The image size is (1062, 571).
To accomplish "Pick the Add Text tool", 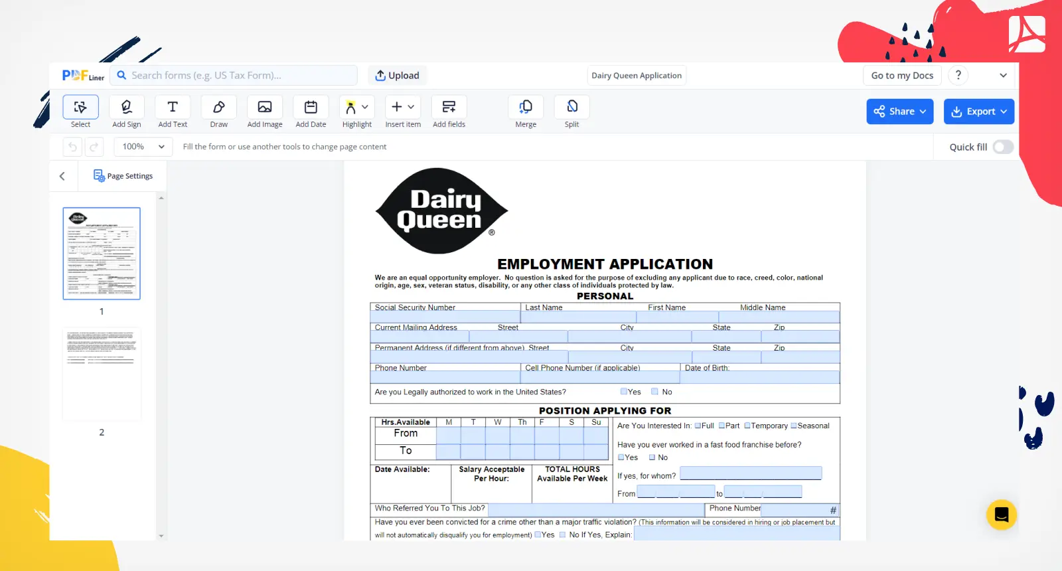I will 173,112.
